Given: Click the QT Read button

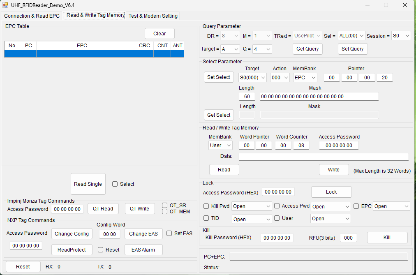Looking at the screenshot, I should coord(103,209).
